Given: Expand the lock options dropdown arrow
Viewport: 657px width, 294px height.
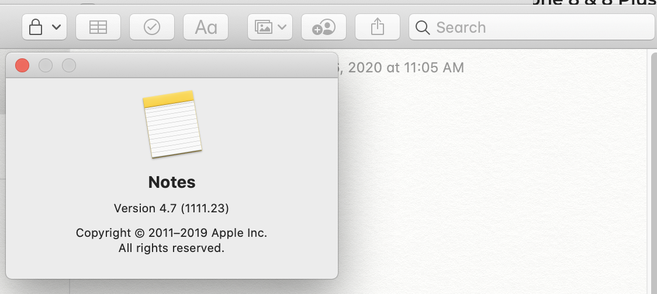Looking at the screenshot, I should [56, 27].
